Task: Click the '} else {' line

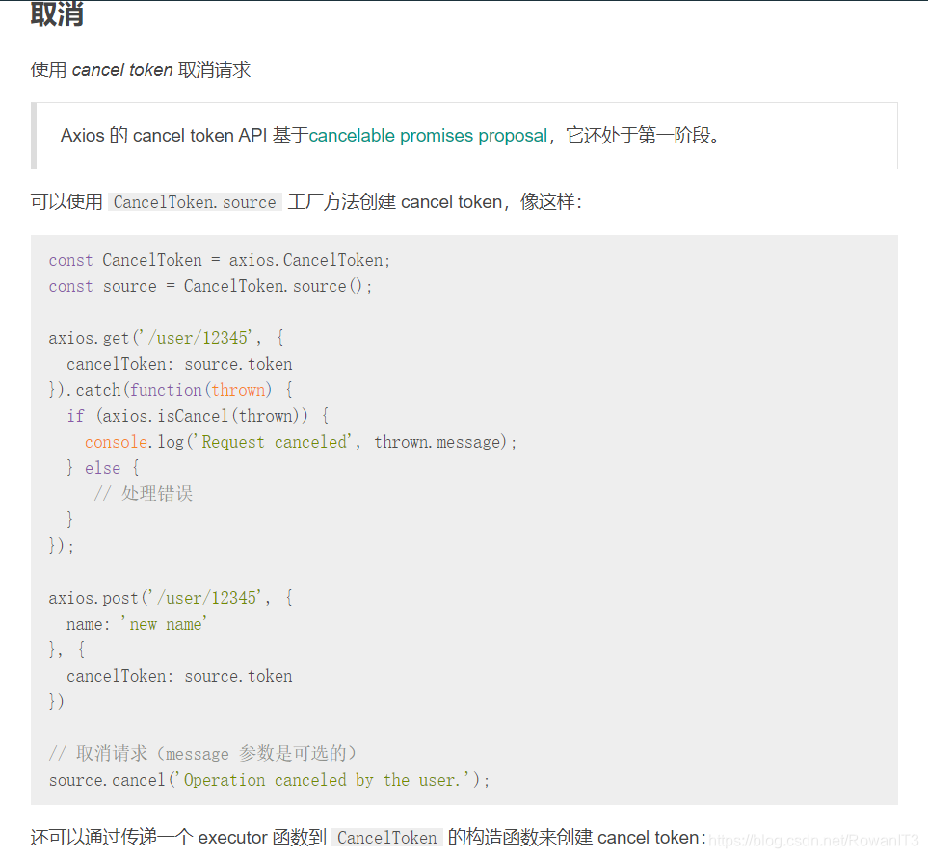Action: pyautogui.click(x=102, y=468)
